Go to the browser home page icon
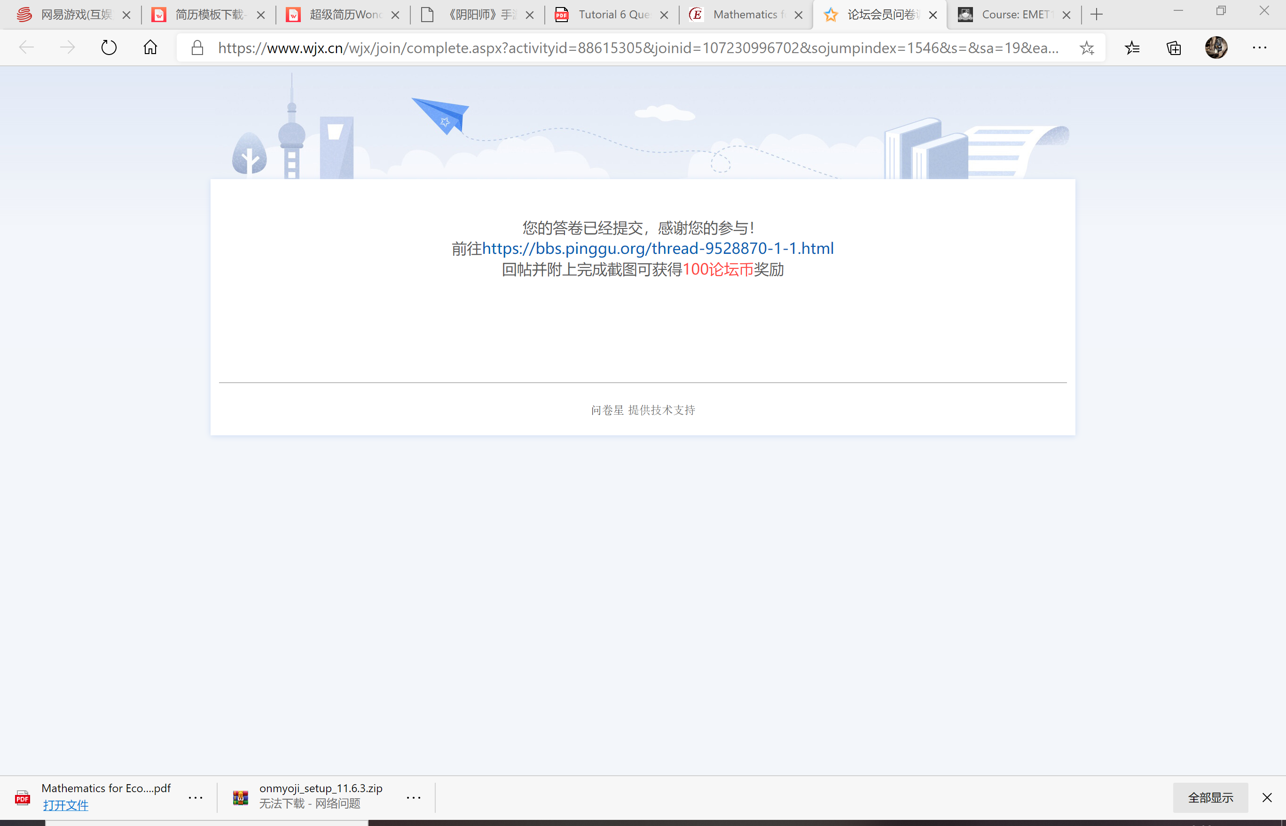1286x826 pixels. pos(150,48)
